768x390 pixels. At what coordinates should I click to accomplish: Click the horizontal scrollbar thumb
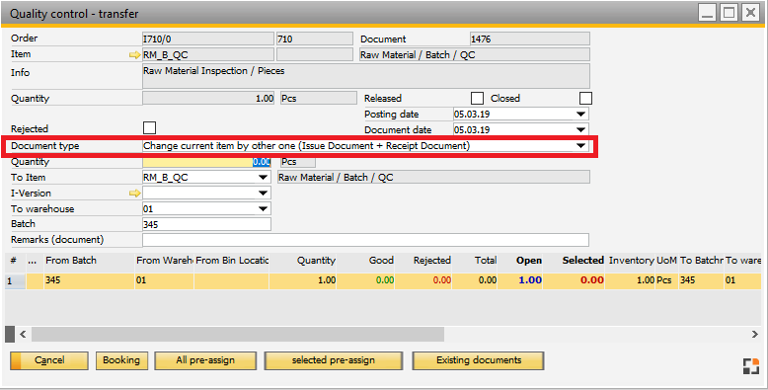238,334
